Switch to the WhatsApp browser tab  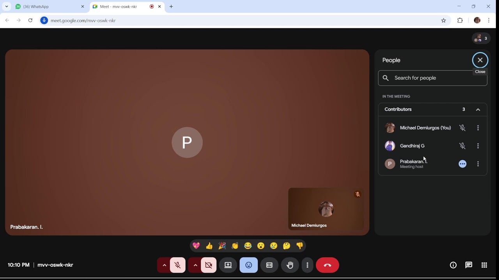point(50,7)
